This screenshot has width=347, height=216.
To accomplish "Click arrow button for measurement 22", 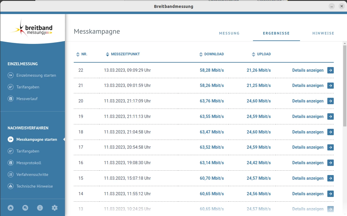I will 331,70.
